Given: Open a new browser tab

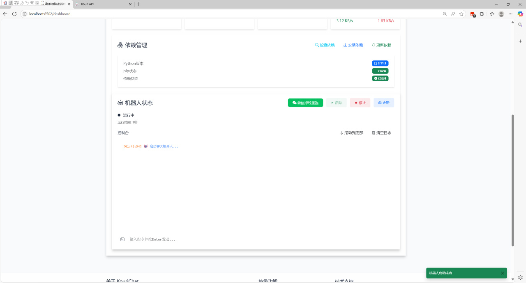Looking at the screenshot, I should (x=139, y=4).
